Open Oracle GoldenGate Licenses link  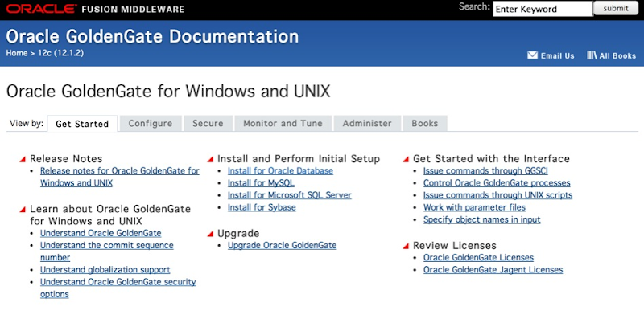pyautogui.click(x=478, y=258)
